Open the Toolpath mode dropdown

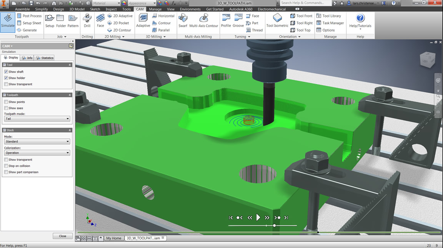(x=37, y=119)
